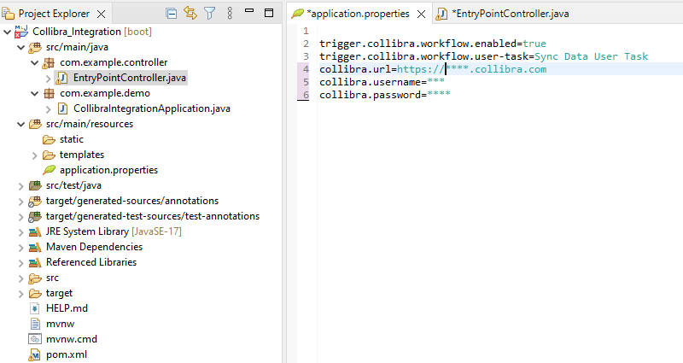Click line number 6 in editor gutter
This screenshot has width=683, height=363.
[306, 95]
